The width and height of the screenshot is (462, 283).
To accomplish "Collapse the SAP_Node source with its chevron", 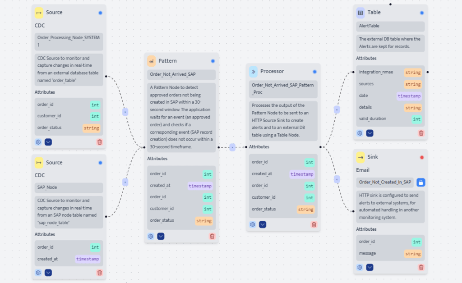I will coord(47,273).
